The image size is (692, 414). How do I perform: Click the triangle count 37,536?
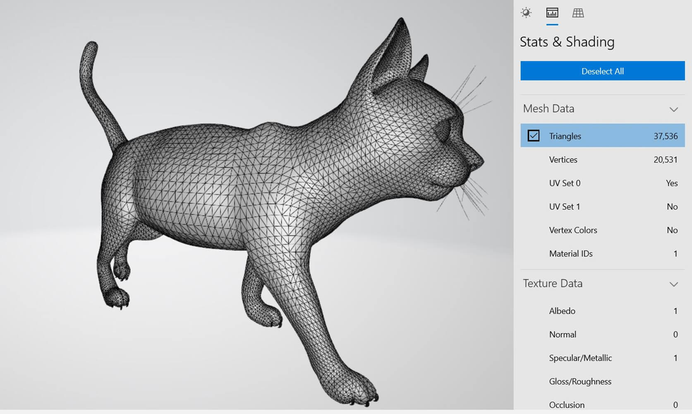point(666,136)
